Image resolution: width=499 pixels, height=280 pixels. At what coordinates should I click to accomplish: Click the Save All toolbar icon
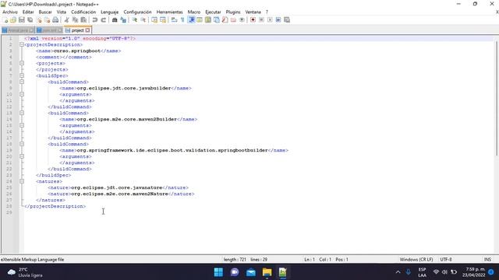pos(30,20)
